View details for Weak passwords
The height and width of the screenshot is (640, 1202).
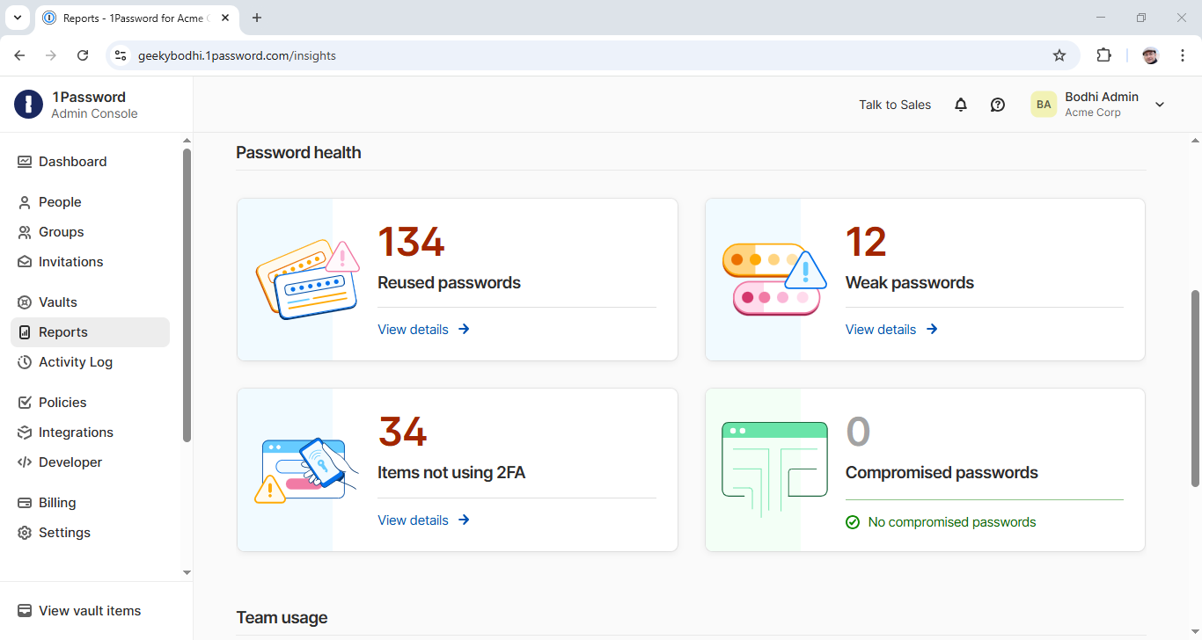point(892,330)
